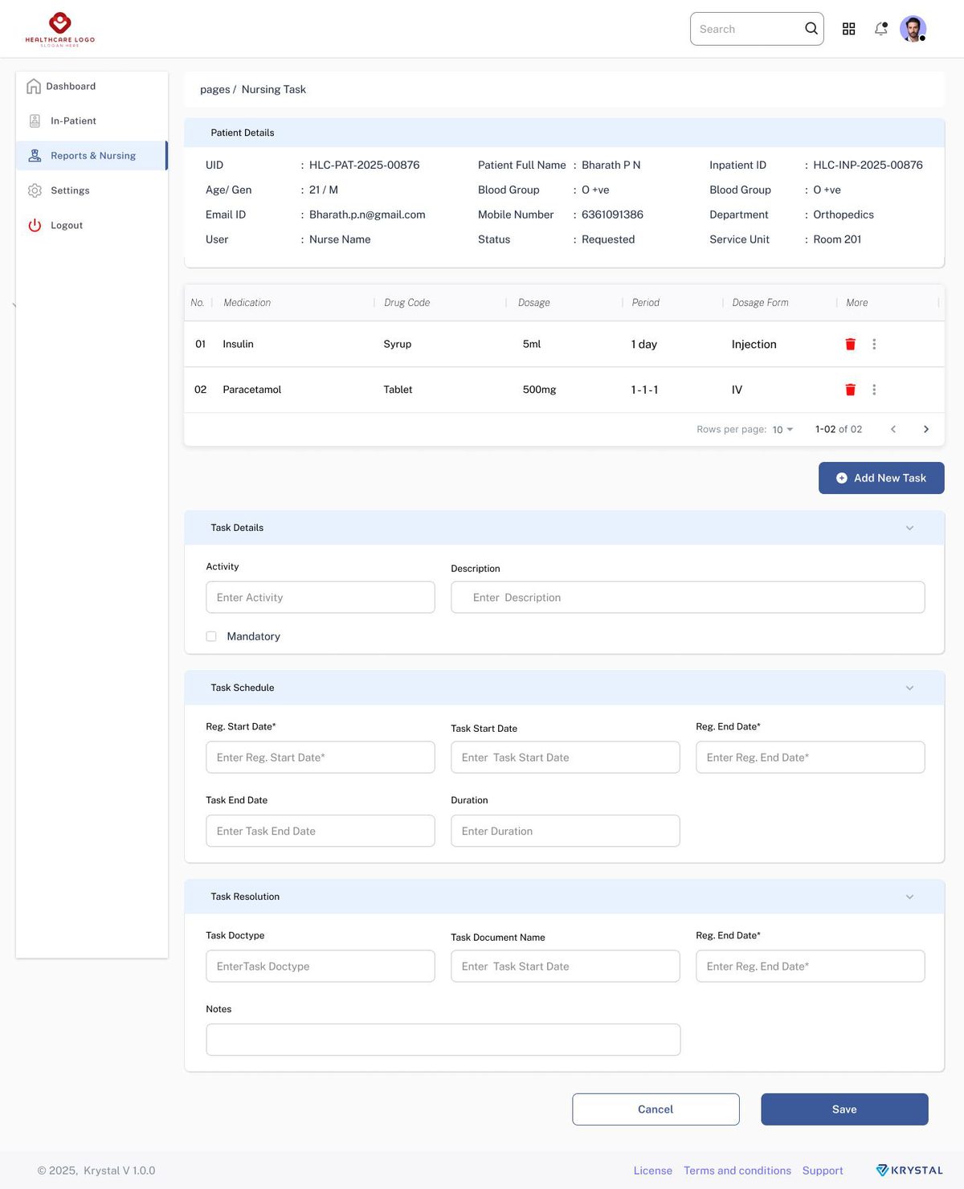964x1189 pixels.
Task: Delete the Insulin medication row
Action: [850, 344]
